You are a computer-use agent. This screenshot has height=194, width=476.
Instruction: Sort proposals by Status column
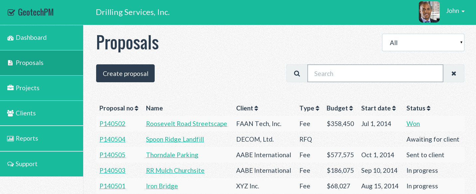click(x=418, y=108)
